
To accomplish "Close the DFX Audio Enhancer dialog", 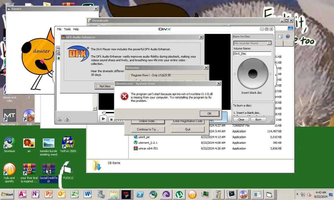I will (x=201, y=37).
